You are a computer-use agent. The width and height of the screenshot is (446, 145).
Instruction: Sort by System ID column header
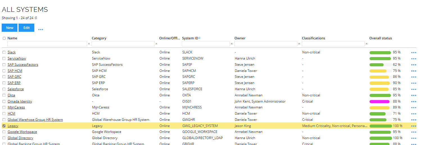[x=190, y=38]
